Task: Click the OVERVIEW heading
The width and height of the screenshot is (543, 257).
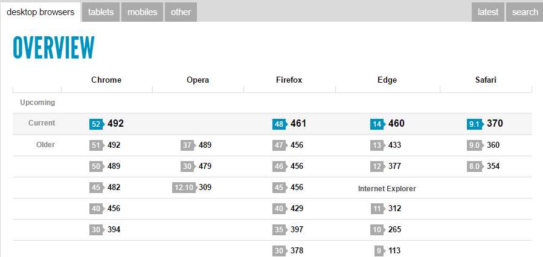Action: (x=53, y=47)
